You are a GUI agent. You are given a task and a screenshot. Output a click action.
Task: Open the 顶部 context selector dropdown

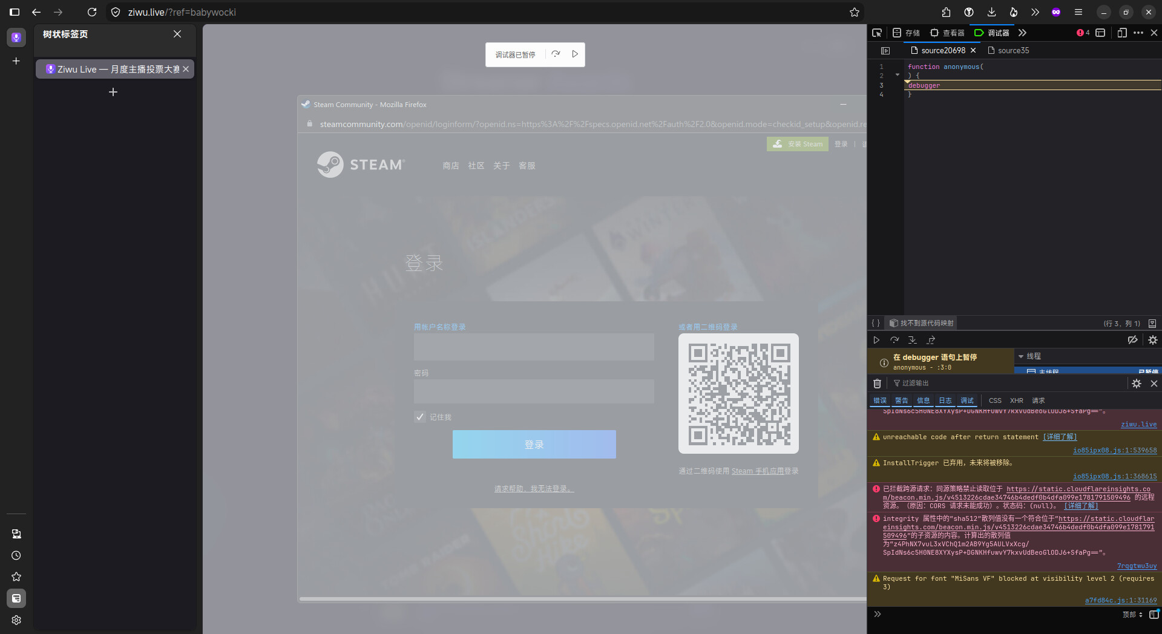(x=1132, y=615)
